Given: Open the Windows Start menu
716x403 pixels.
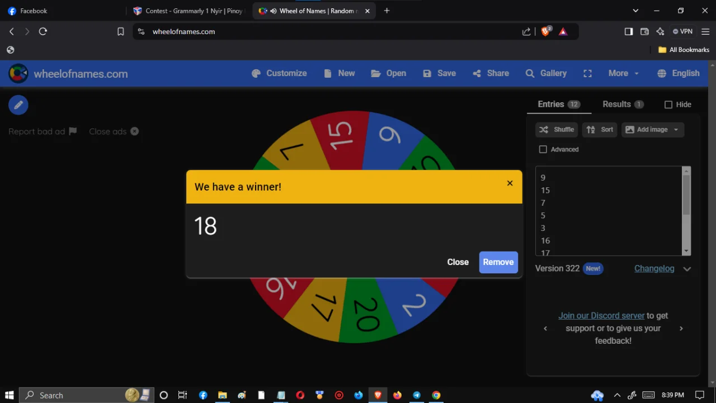Looking at the screenshot, I should 10,395.
